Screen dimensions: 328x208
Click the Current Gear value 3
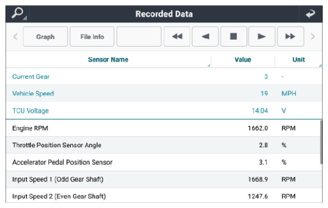coord(266,76)
